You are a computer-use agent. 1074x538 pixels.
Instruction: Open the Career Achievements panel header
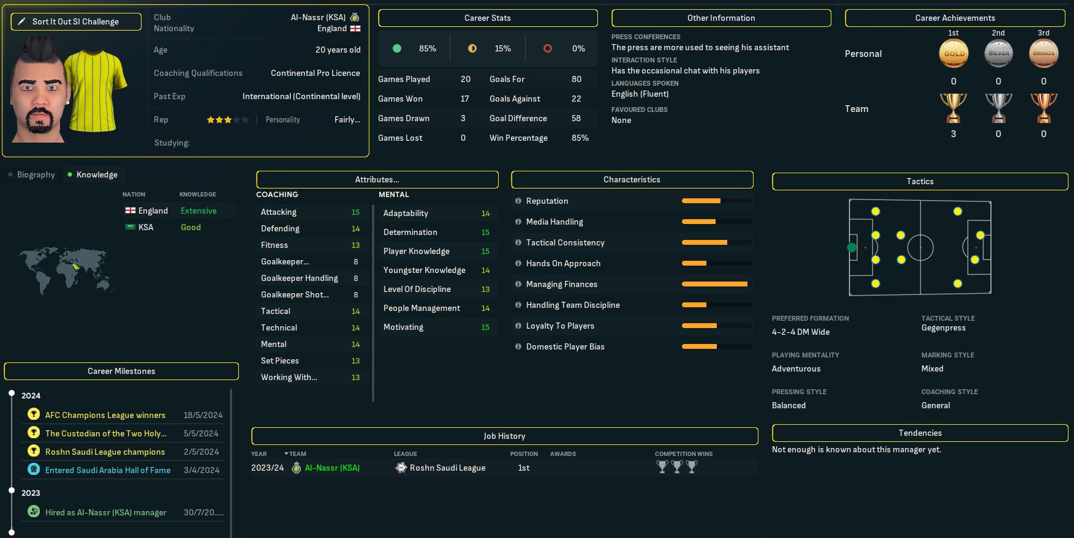pyautogui.click(x=955, y=18)
